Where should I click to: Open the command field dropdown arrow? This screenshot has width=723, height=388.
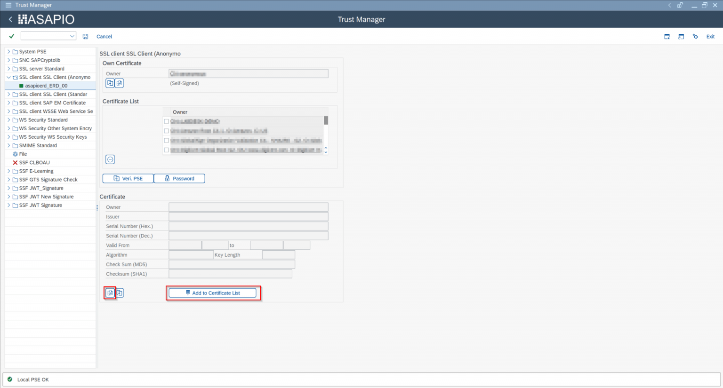pos(72,36)
